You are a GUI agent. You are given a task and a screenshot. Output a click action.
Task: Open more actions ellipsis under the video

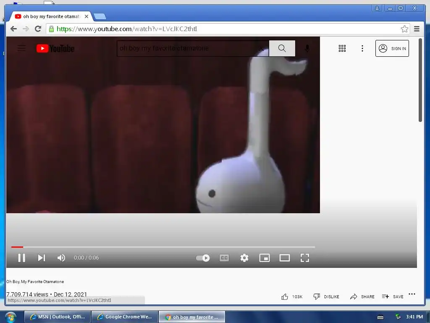click(412, 294)
